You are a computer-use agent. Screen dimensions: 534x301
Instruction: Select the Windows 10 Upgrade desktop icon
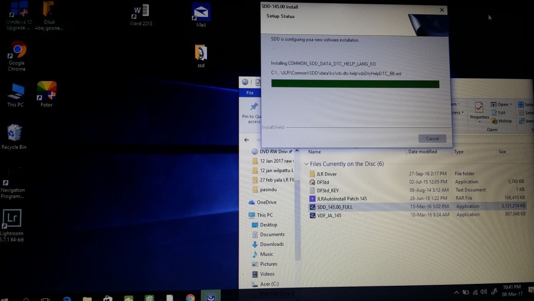point(18,16)
